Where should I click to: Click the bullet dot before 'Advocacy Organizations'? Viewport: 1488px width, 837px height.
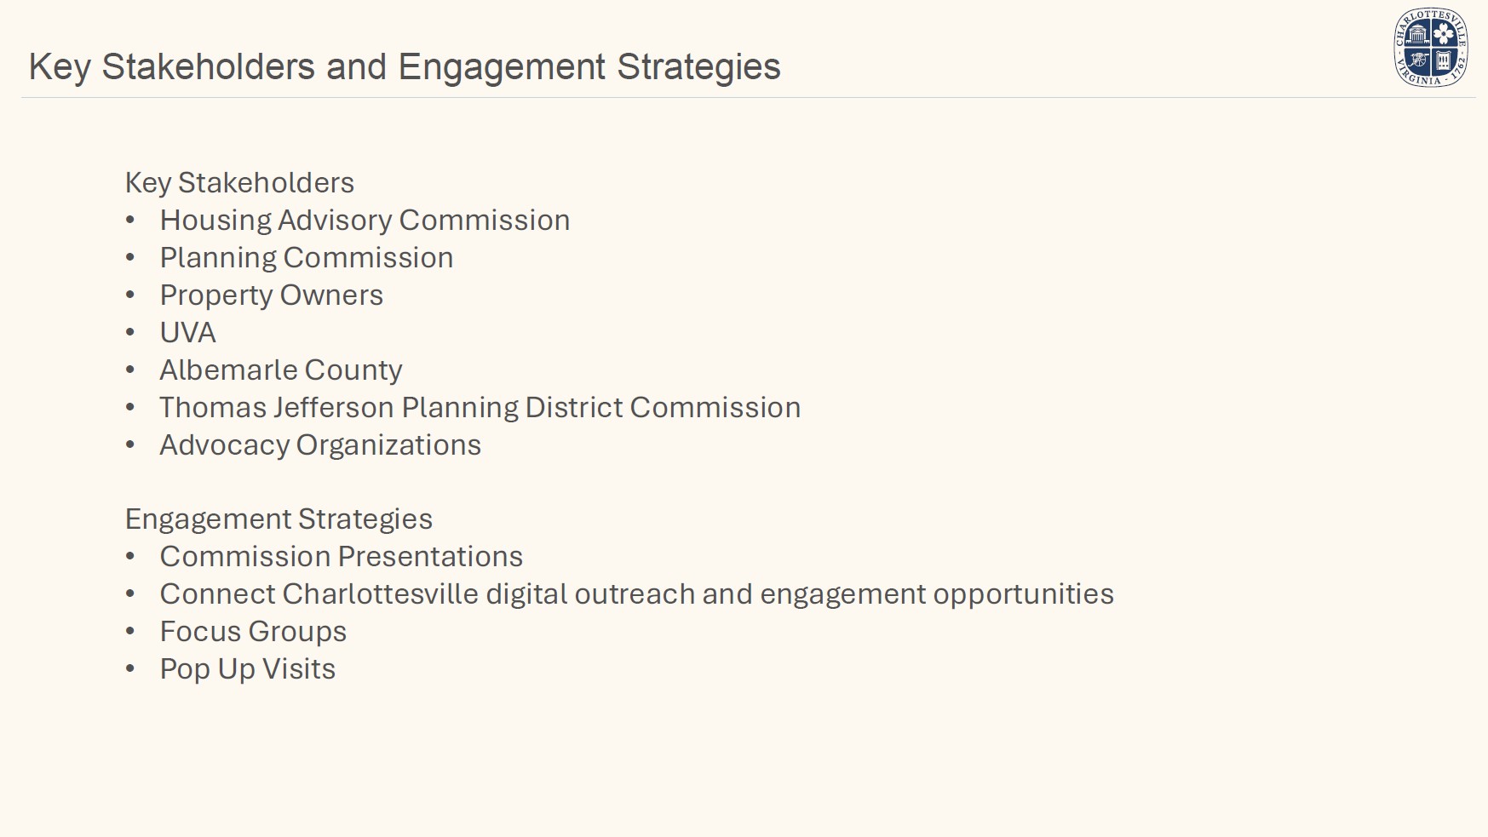130,445
